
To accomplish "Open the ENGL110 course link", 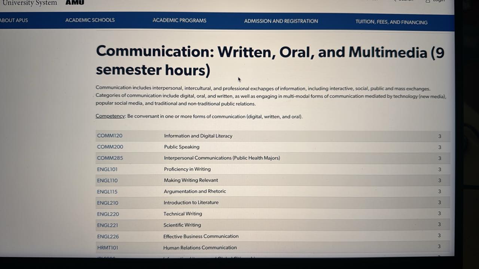I will coord(107,180).
